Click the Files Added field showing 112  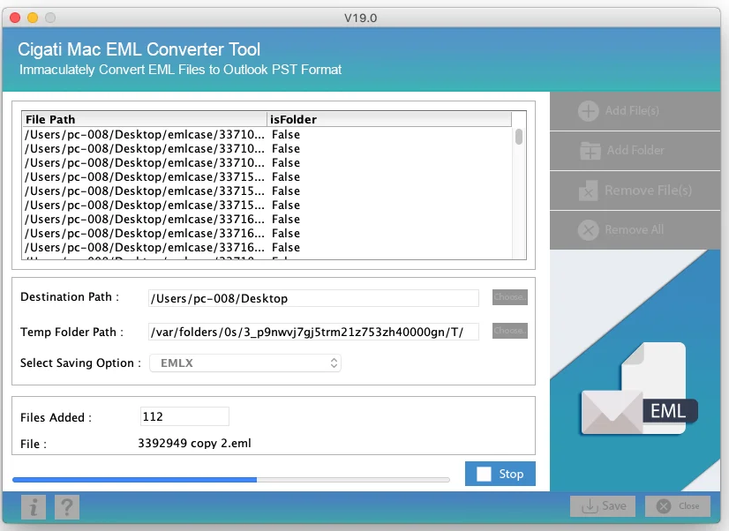(184, 416)
